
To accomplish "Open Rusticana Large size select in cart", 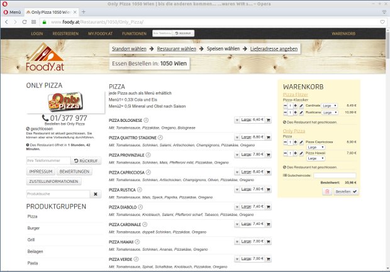I will tap(330, 112).
